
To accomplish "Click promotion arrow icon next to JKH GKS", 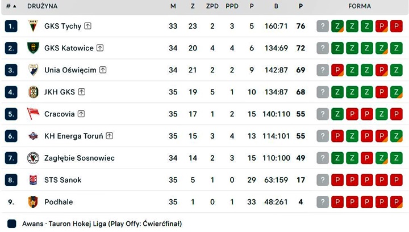I will (x=81, y=92).
